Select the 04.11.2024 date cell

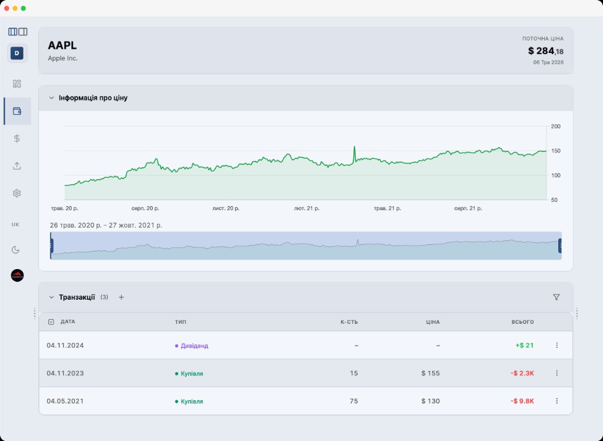[x=65, y=345]
